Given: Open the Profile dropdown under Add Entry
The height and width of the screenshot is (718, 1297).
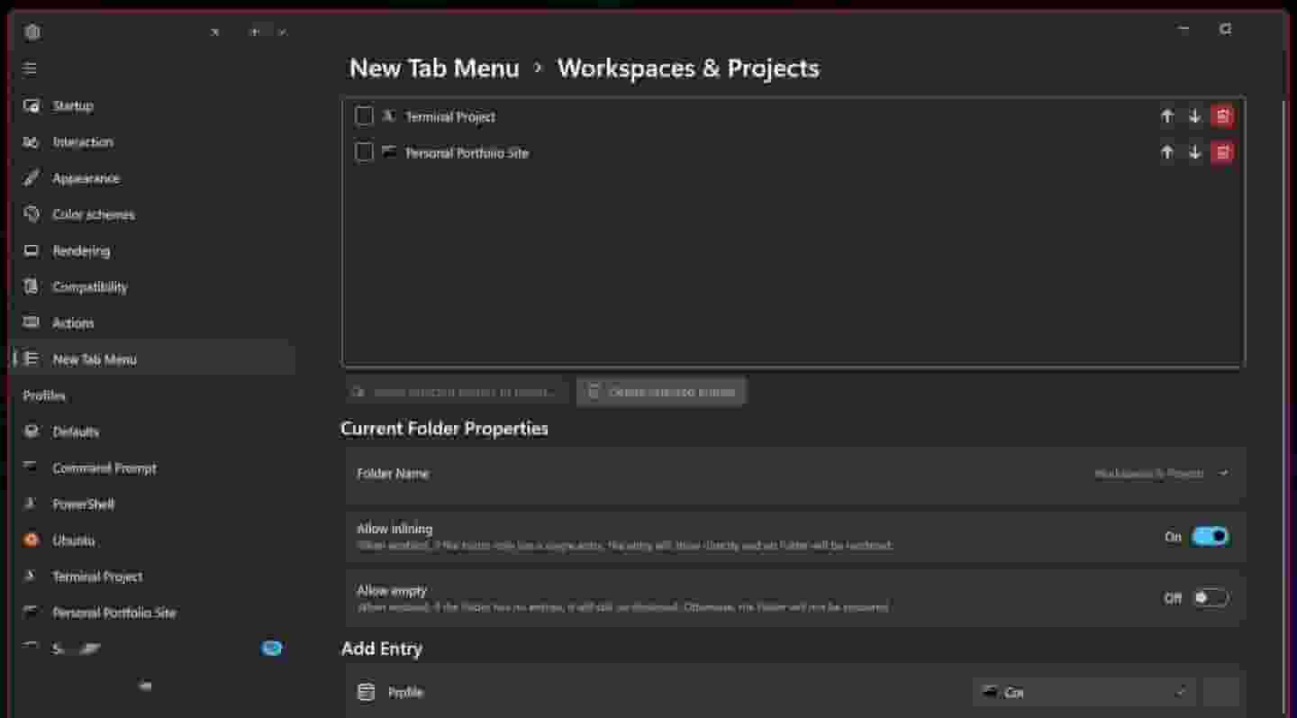Looking at the screenshot, I should [x=1084, y=692].
